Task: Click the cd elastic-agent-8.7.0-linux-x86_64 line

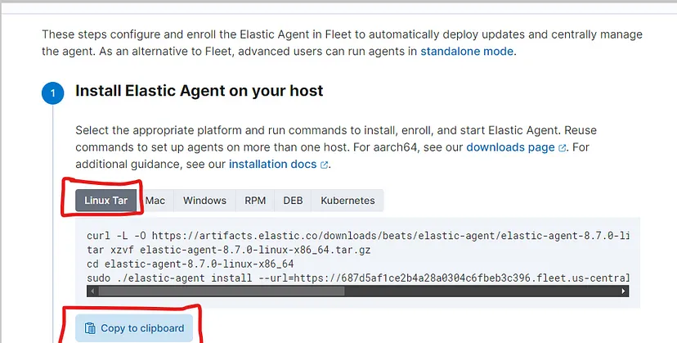Action: click(x=190, y=264)
